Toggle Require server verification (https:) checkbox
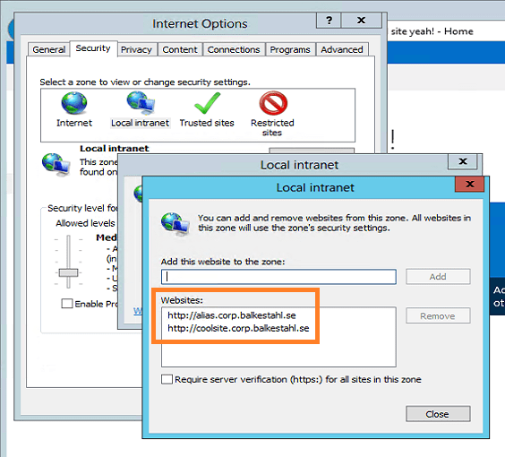The image size is (505, 457). [x=167, y=379]
